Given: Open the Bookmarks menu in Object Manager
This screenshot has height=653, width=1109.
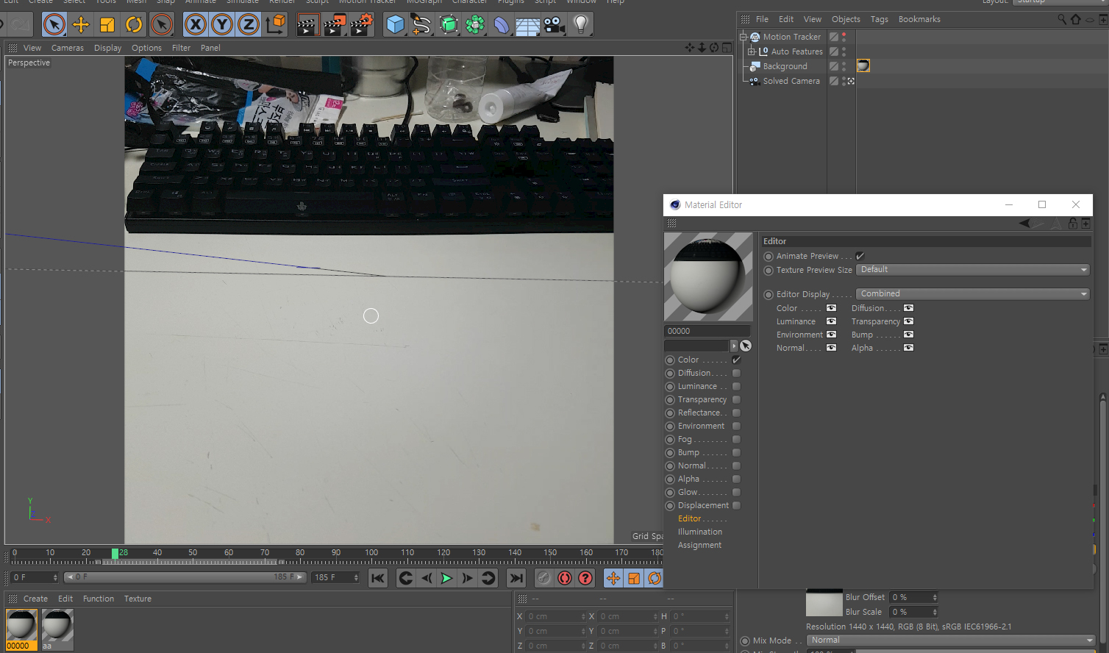Looking at the screenshot, I should pyautogui.click(x=919, y=19).
